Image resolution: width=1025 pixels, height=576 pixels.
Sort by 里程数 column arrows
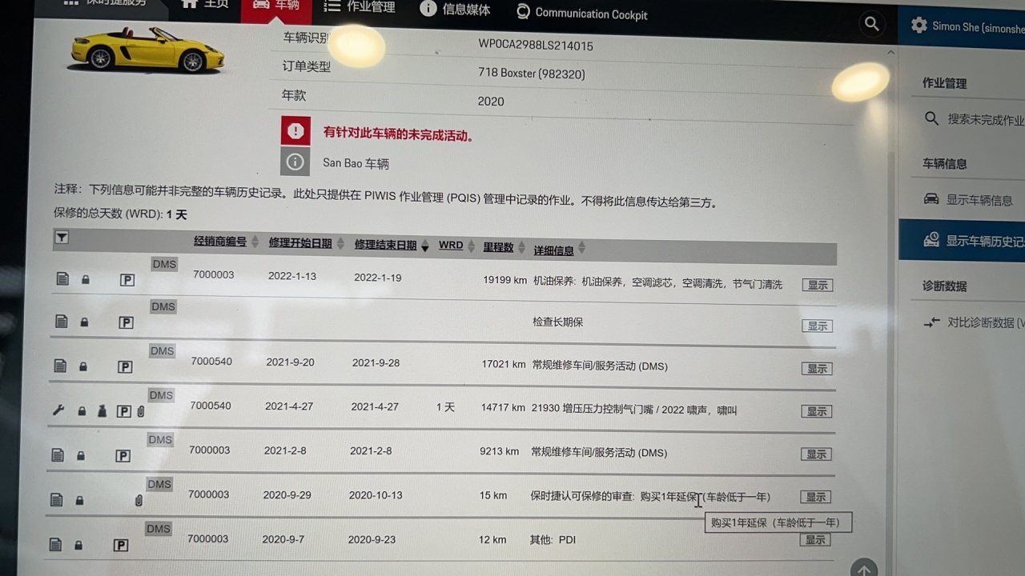[522, 247]
